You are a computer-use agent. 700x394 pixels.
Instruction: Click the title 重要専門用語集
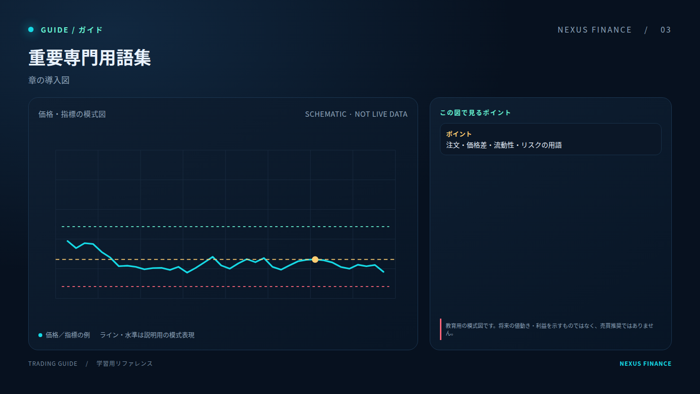click(90, 58)
